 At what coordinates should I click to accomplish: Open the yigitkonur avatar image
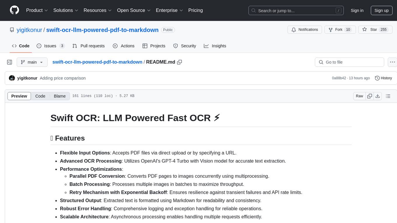click(x=12, y=78)
